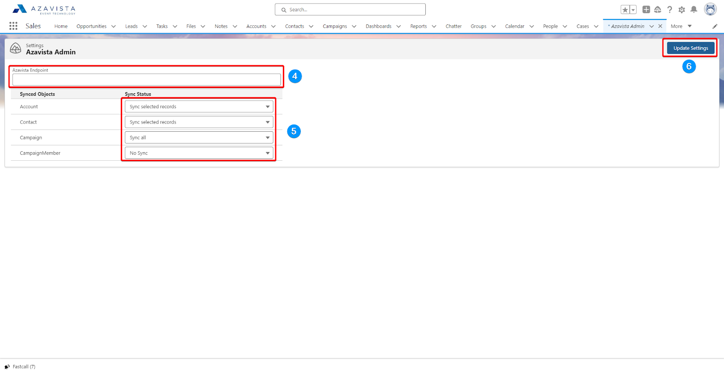Image resolution: width=724 pixels, height=374 pixels.
Task: Open the Contacts tab
Action: pyautogui.click(x=295, y=26)
